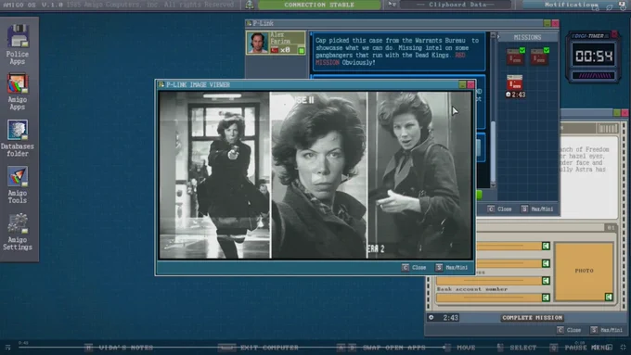Select the PHOTO placeholder box

584,271
